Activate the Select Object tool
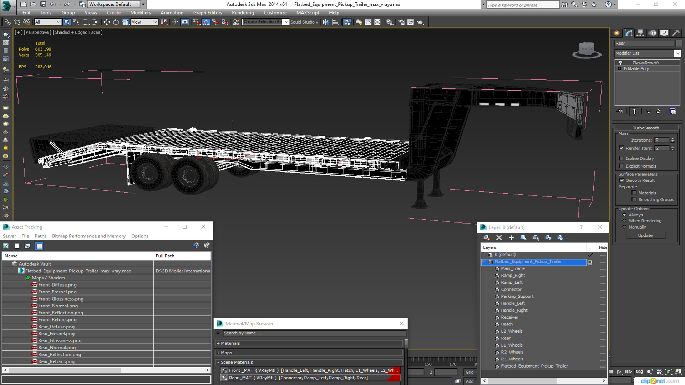 pyautogui.click(x=67, y=22)
